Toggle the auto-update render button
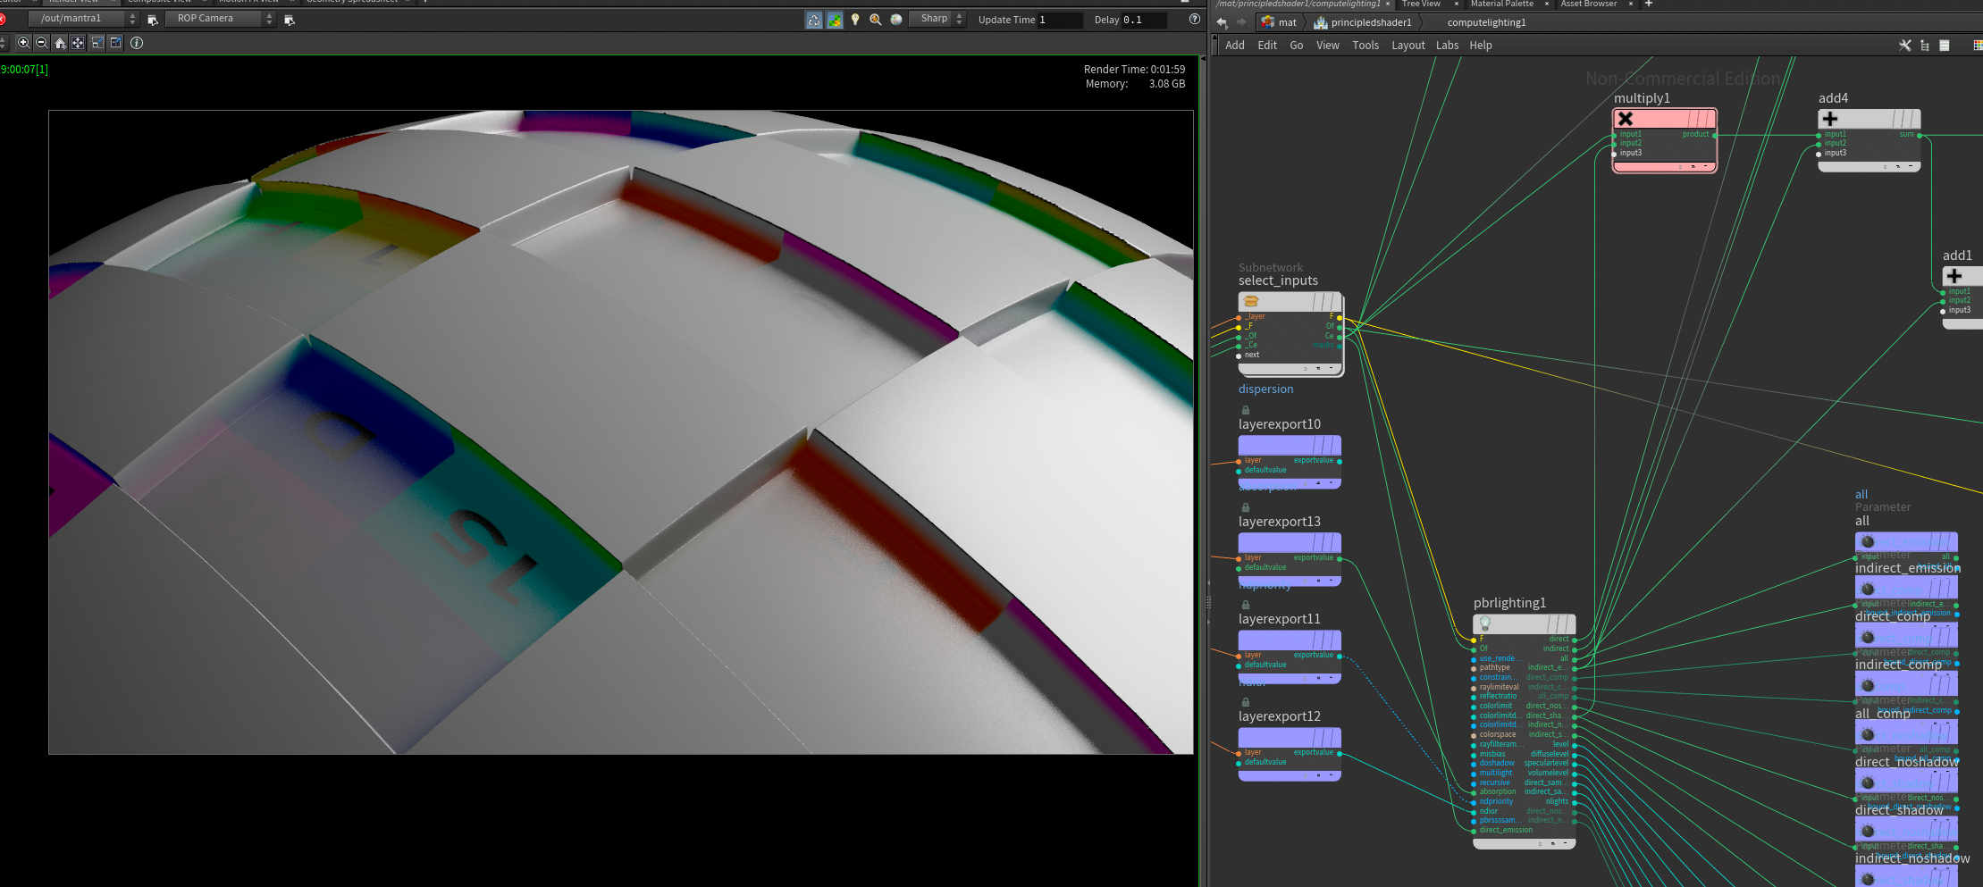 [x=814, y=20]
